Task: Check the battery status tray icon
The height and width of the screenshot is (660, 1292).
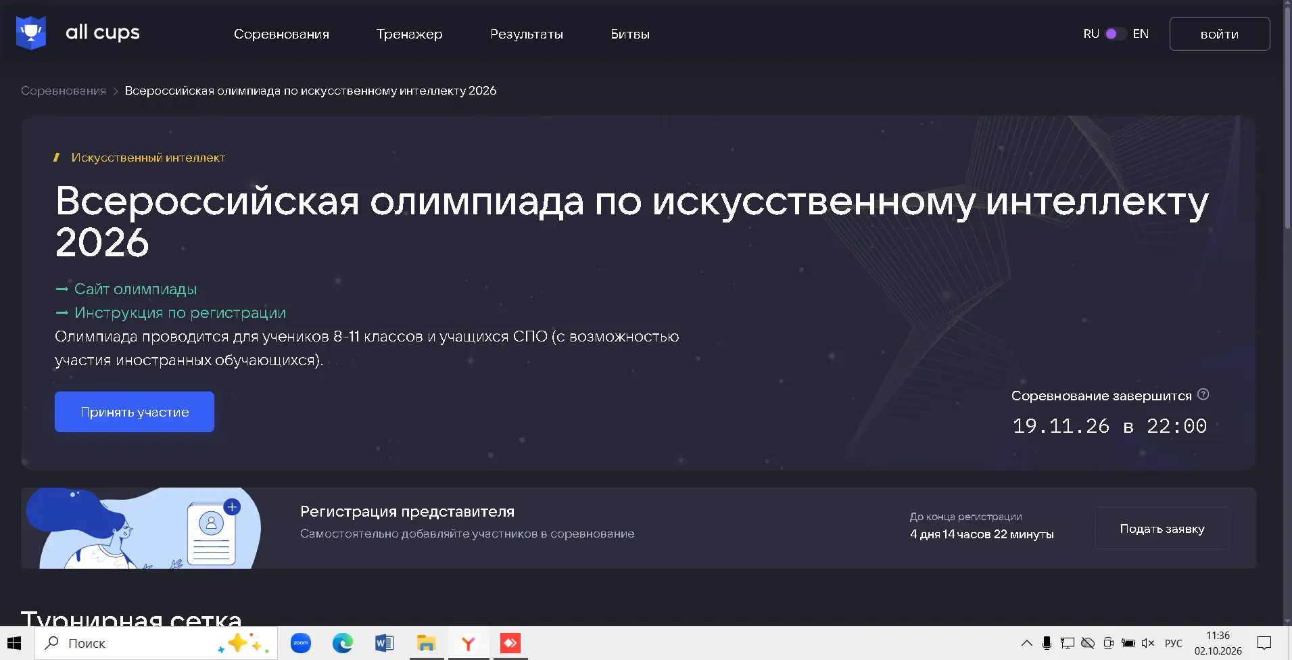Action: [x=1128, y=643]
